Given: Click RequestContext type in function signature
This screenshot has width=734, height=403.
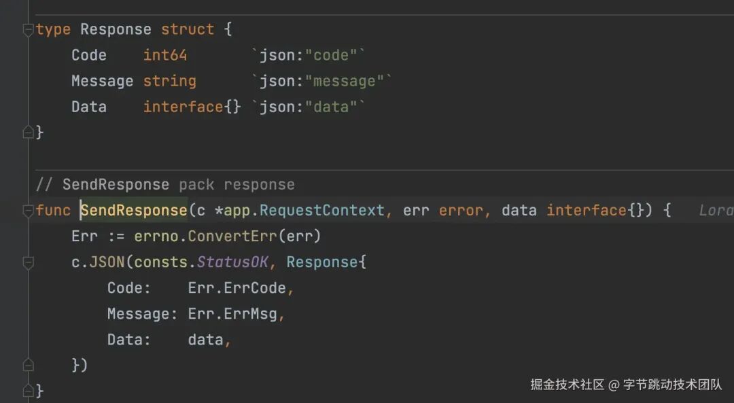Looking at the screenshot, I should tap(321, 211).
